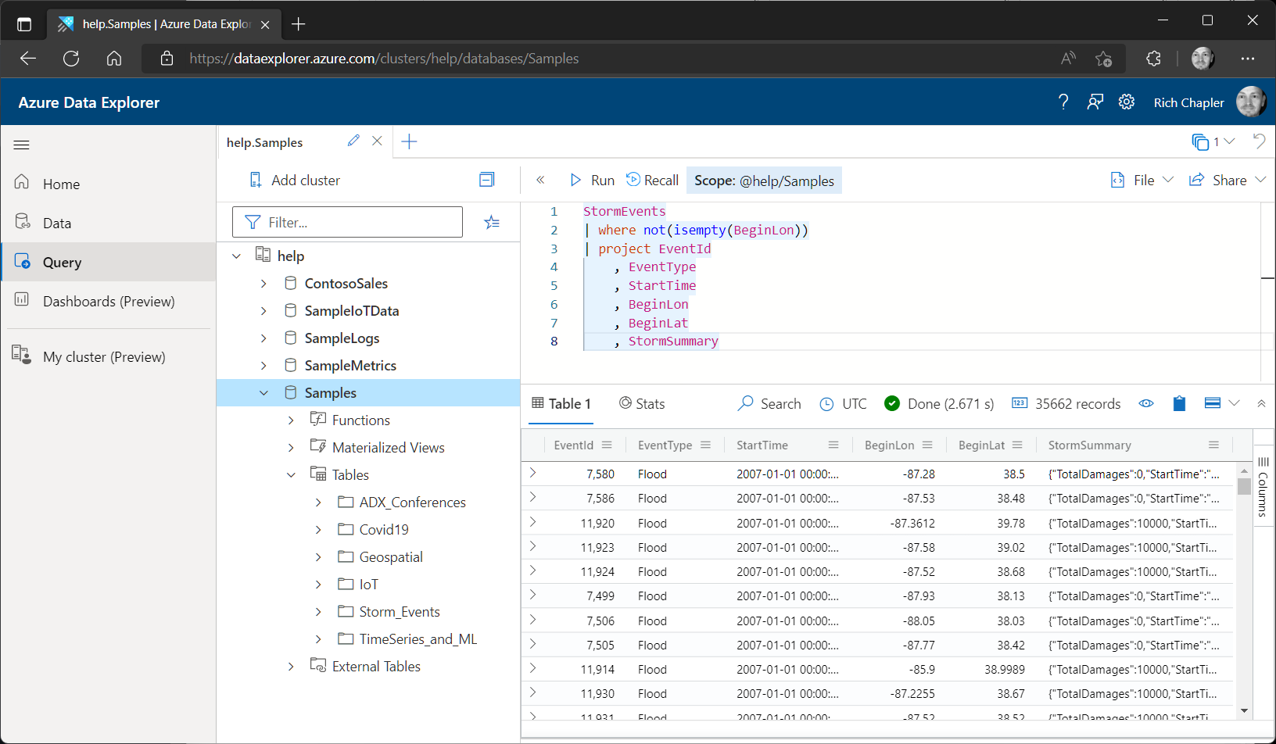Click the undo query icon
1276x744 pixels.
[x=1259, y=141]
